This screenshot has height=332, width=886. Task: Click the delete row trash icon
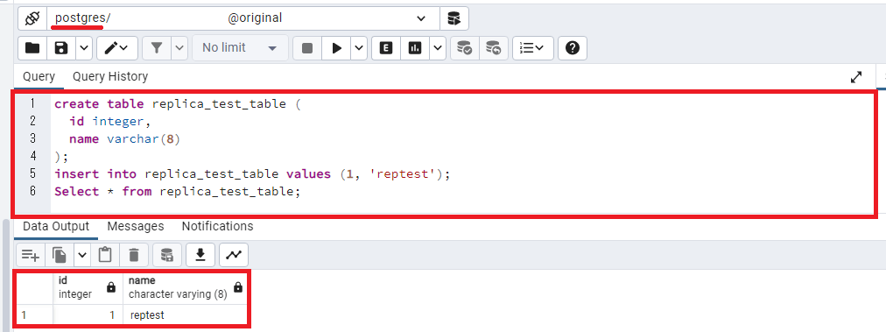[134, 255]
